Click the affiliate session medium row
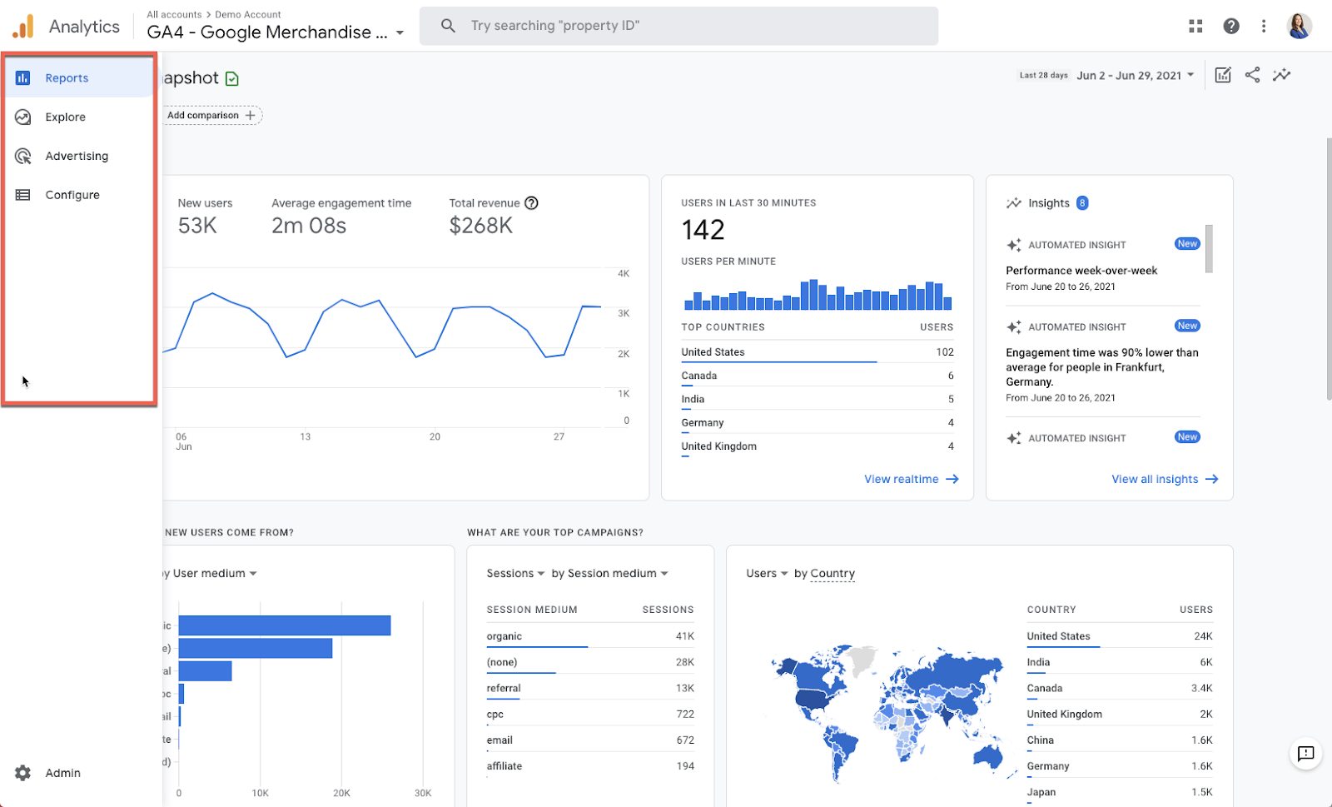The height and width of the screenshot is (807, 1332). (x=590, y=765)
